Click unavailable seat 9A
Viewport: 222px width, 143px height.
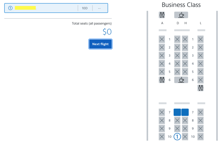tap(162, 129)
